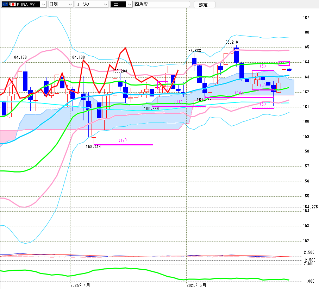Click the 161.596 price label

204,100
